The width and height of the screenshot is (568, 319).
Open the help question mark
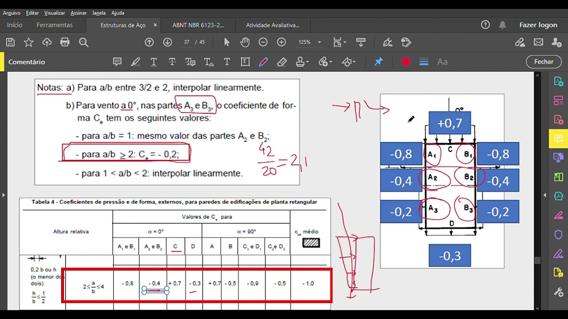click(x=485, y=25)
